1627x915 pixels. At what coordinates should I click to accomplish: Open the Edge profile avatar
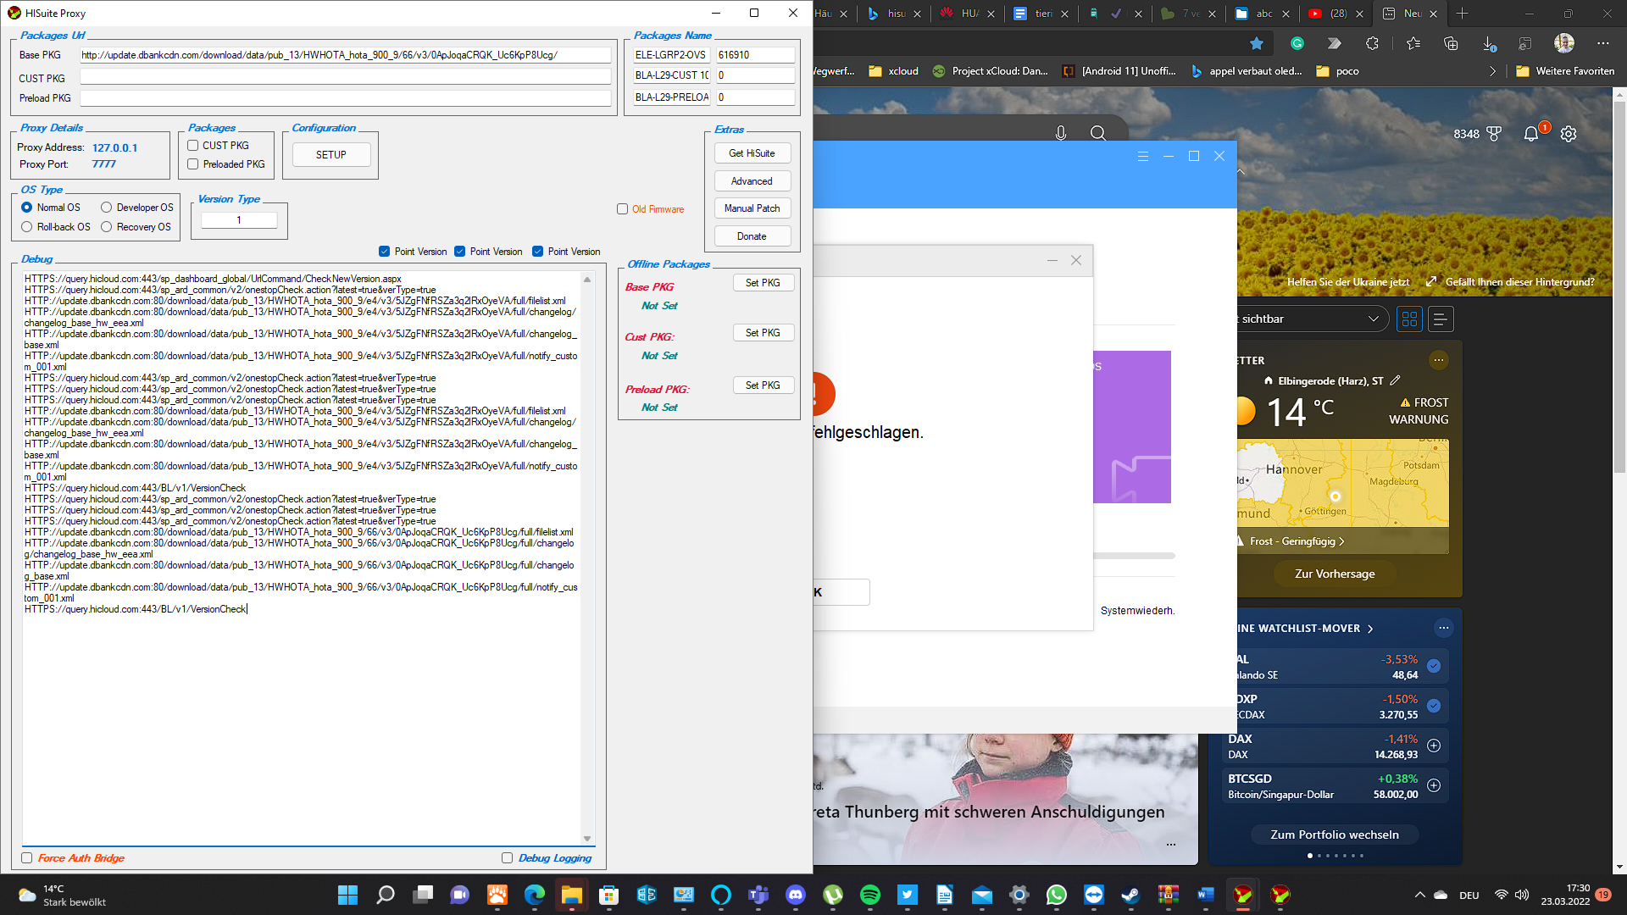pos(1564,43)
